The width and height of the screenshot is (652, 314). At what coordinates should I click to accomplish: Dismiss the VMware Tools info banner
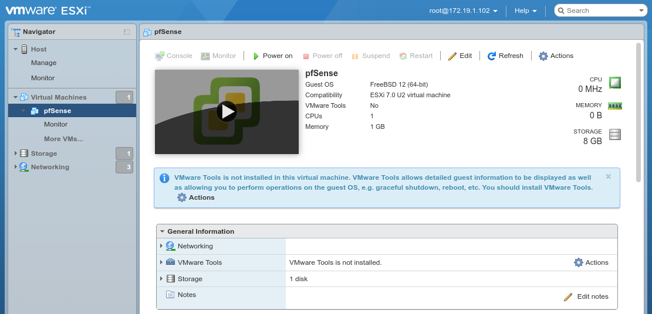tap(608, 176)
